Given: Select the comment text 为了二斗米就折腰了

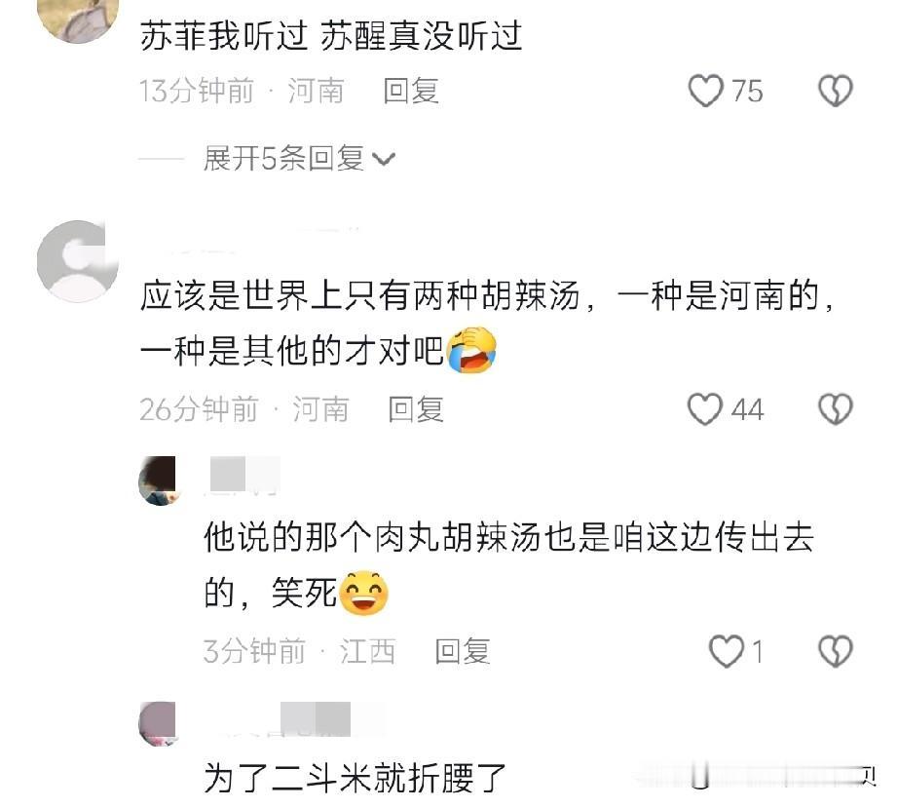Looking at the screenshot, I should coord(355,778).
